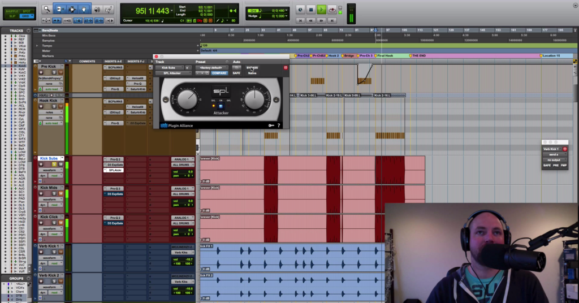The height and width of the screenshot is (303, 579).
Task: Solo the Kick Subs track
Action: [x=54, y=165]
